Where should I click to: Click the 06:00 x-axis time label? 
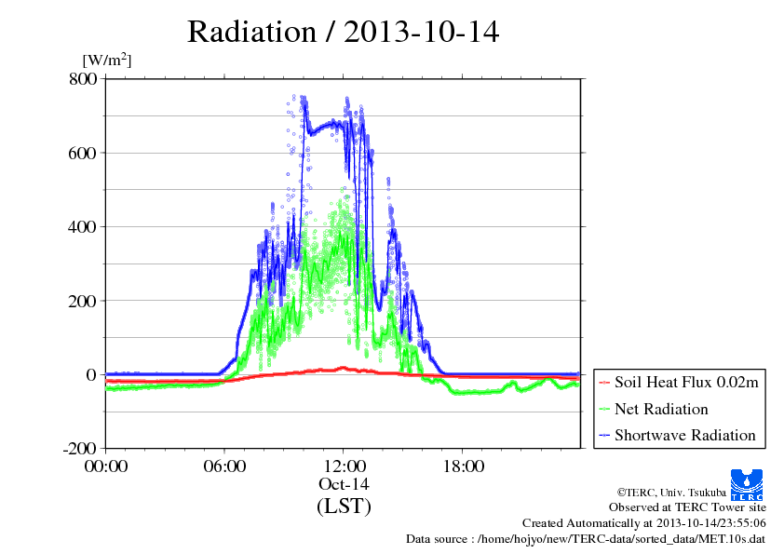(x=224, y=466)
